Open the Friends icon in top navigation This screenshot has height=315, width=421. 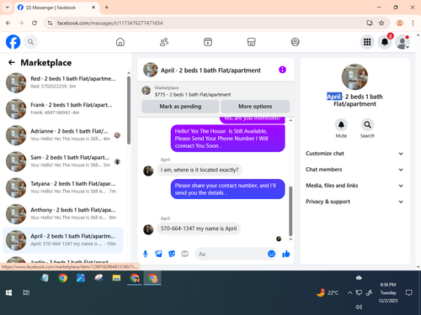coord(164,42)
